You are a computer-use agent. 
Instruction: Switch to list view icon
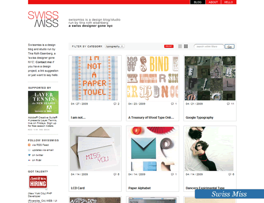tap(180, 46)
